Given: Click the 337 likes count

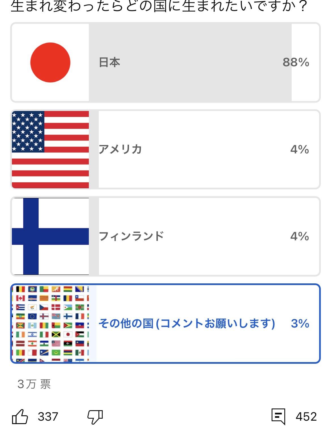Looking at the screenshot, I should pos(48,417).
